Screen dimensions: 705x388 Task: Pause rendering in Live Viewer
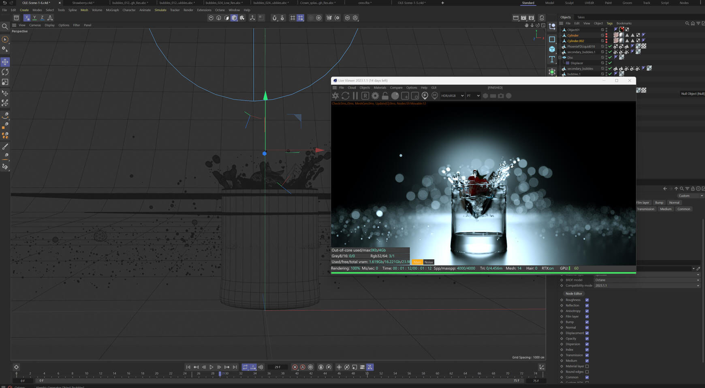(355, 96)
